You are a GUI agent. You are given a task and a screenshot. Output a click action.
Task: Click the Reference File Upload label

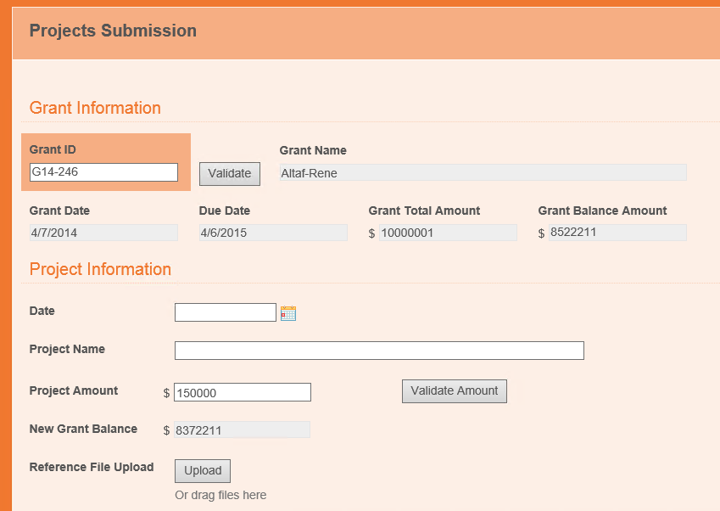point(92,467)
